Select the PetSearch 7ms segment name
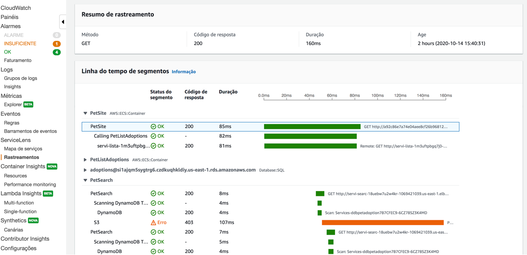Viewport: 527px width, 255px height. pos(101,232)
